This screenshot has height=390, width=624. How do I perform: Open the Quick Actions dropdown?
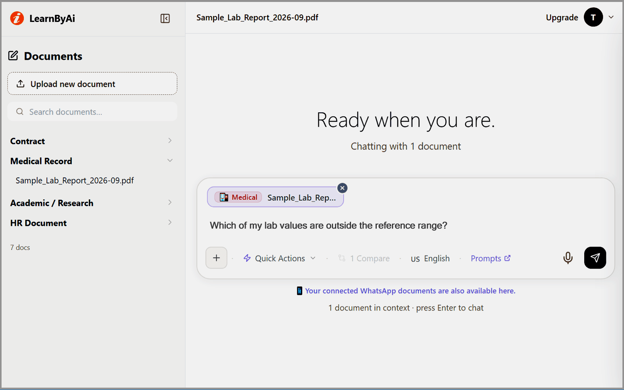279,258
